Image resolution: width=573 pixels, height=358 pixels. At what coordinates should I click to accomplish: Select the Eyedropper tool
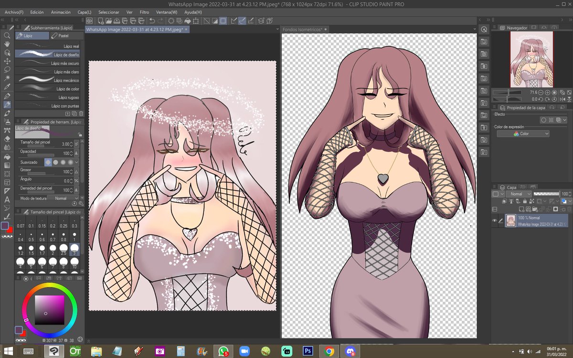7,87
